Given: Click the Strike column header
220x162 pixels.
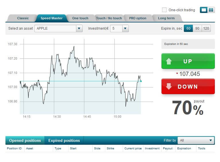Looking at the screenshot, I should [x=110, y=148].
